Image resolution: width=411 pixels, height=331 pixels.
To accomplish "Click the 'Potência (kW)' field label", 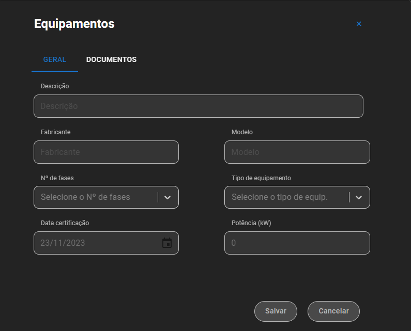I will click(x=251, y=223).
